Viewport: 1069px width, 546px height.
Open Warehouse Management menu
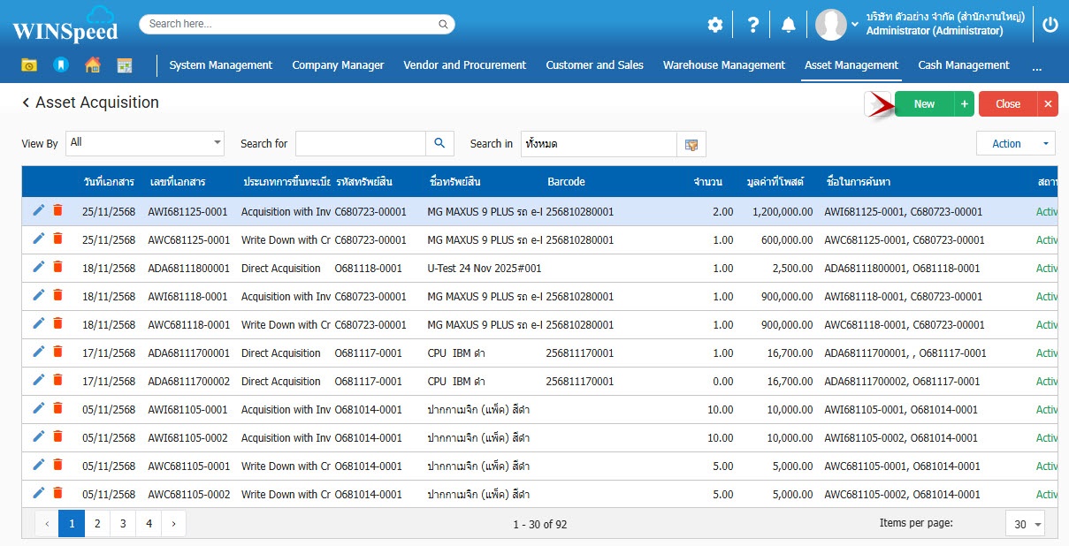[723, 65]
